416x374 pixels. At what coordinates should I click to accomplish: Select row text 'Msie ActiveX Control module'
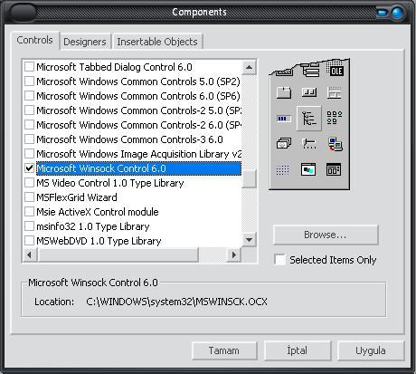tap(98, 212)
